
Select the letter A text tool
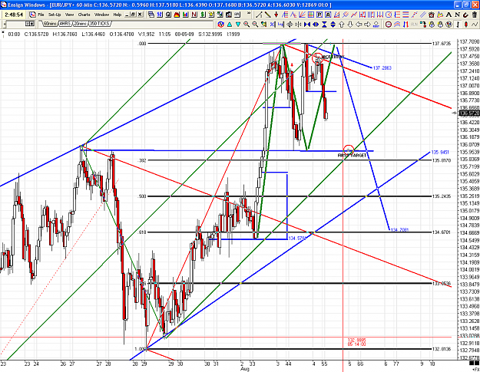point(449,15)
